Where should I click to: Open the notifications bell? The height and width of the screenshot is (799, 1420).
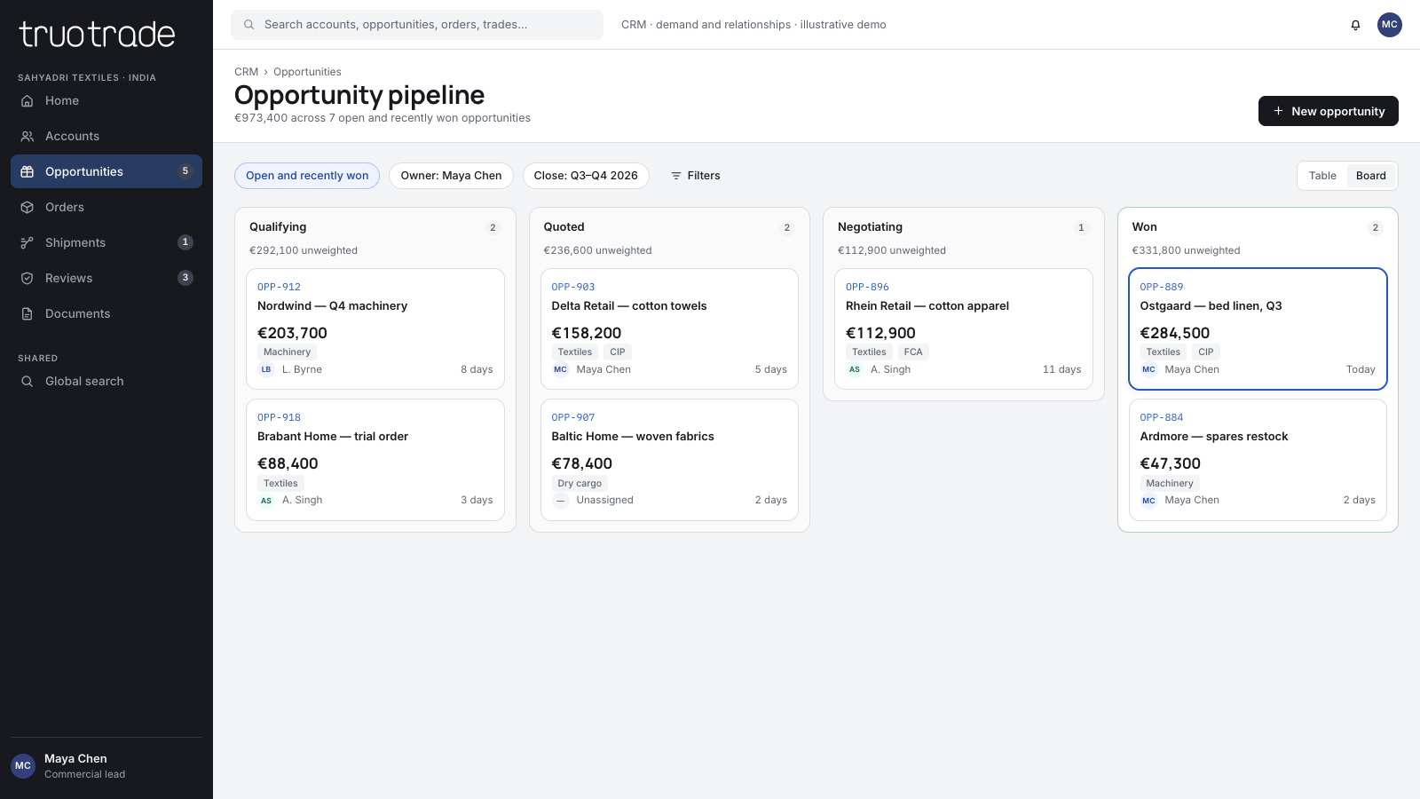coord(1355,25)
